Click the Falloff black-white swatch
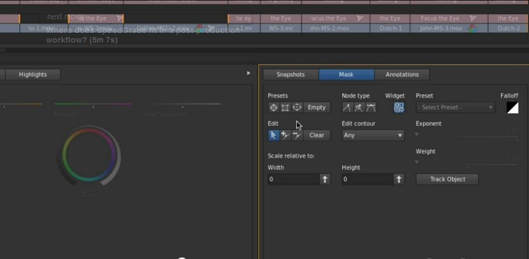The image size is (529, 259). [513, 108]
